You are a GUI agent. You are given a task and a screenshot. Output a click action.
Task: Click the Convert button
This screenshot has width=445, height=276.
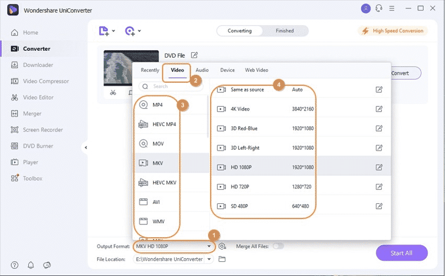(405, 73)
